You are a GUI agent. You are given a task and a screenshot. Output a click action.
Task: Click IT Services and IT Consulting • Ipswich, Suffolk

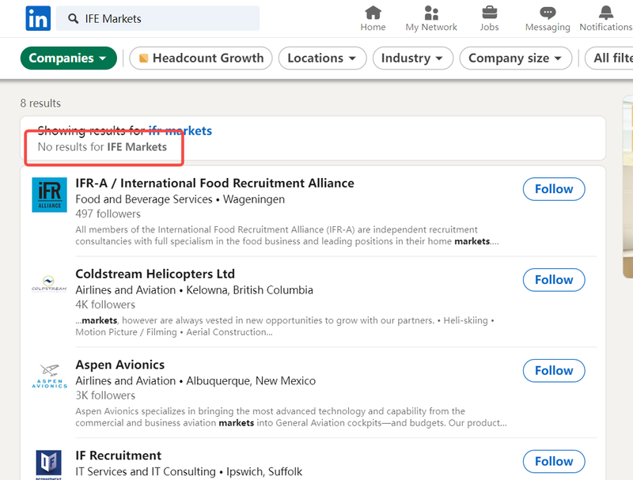tap(188, 471)
